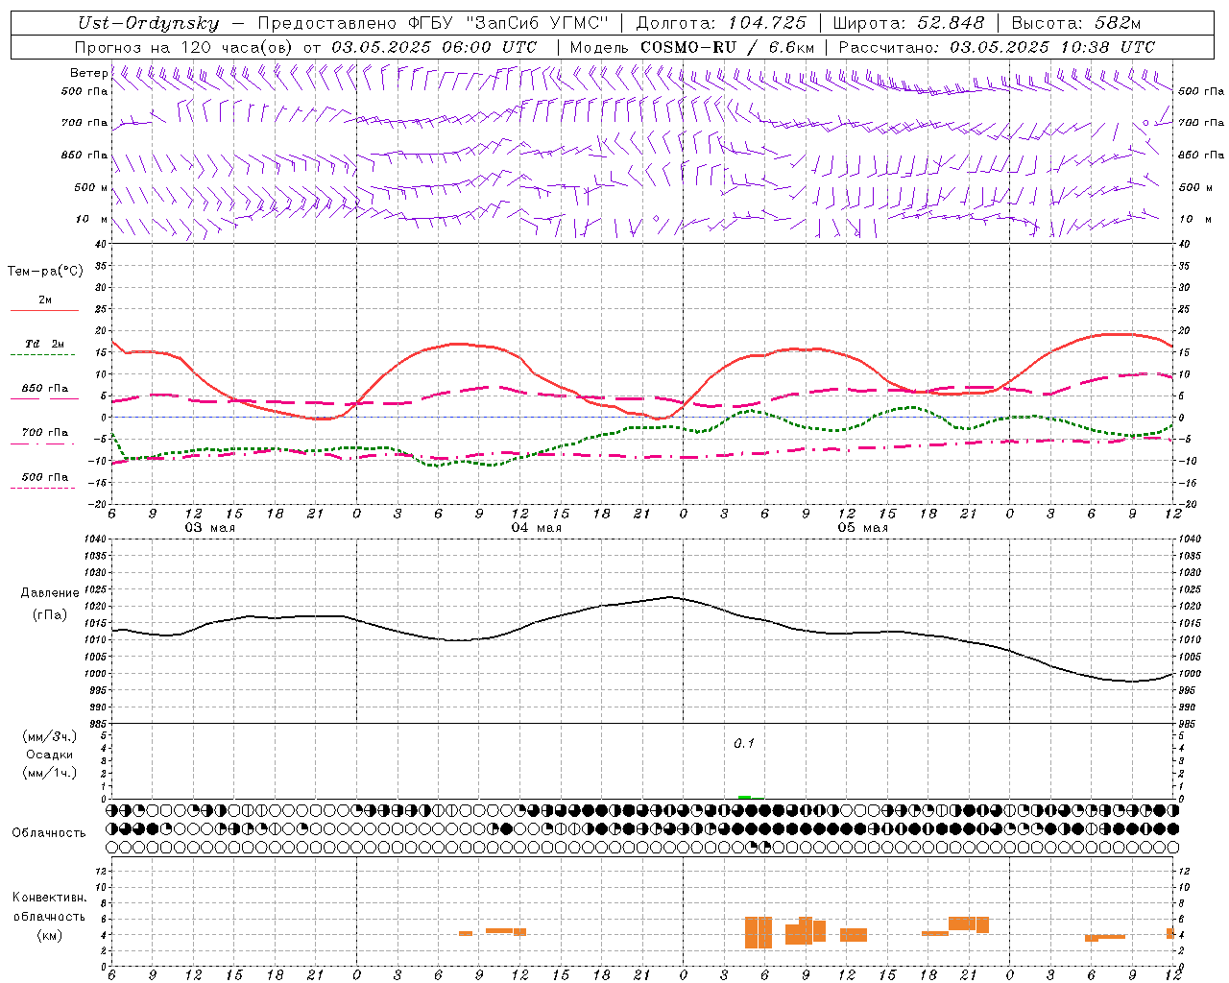Select the forecast start text 03.05.2025 06:00 UTC
1229x983 pixels.
tap(434, 47)
